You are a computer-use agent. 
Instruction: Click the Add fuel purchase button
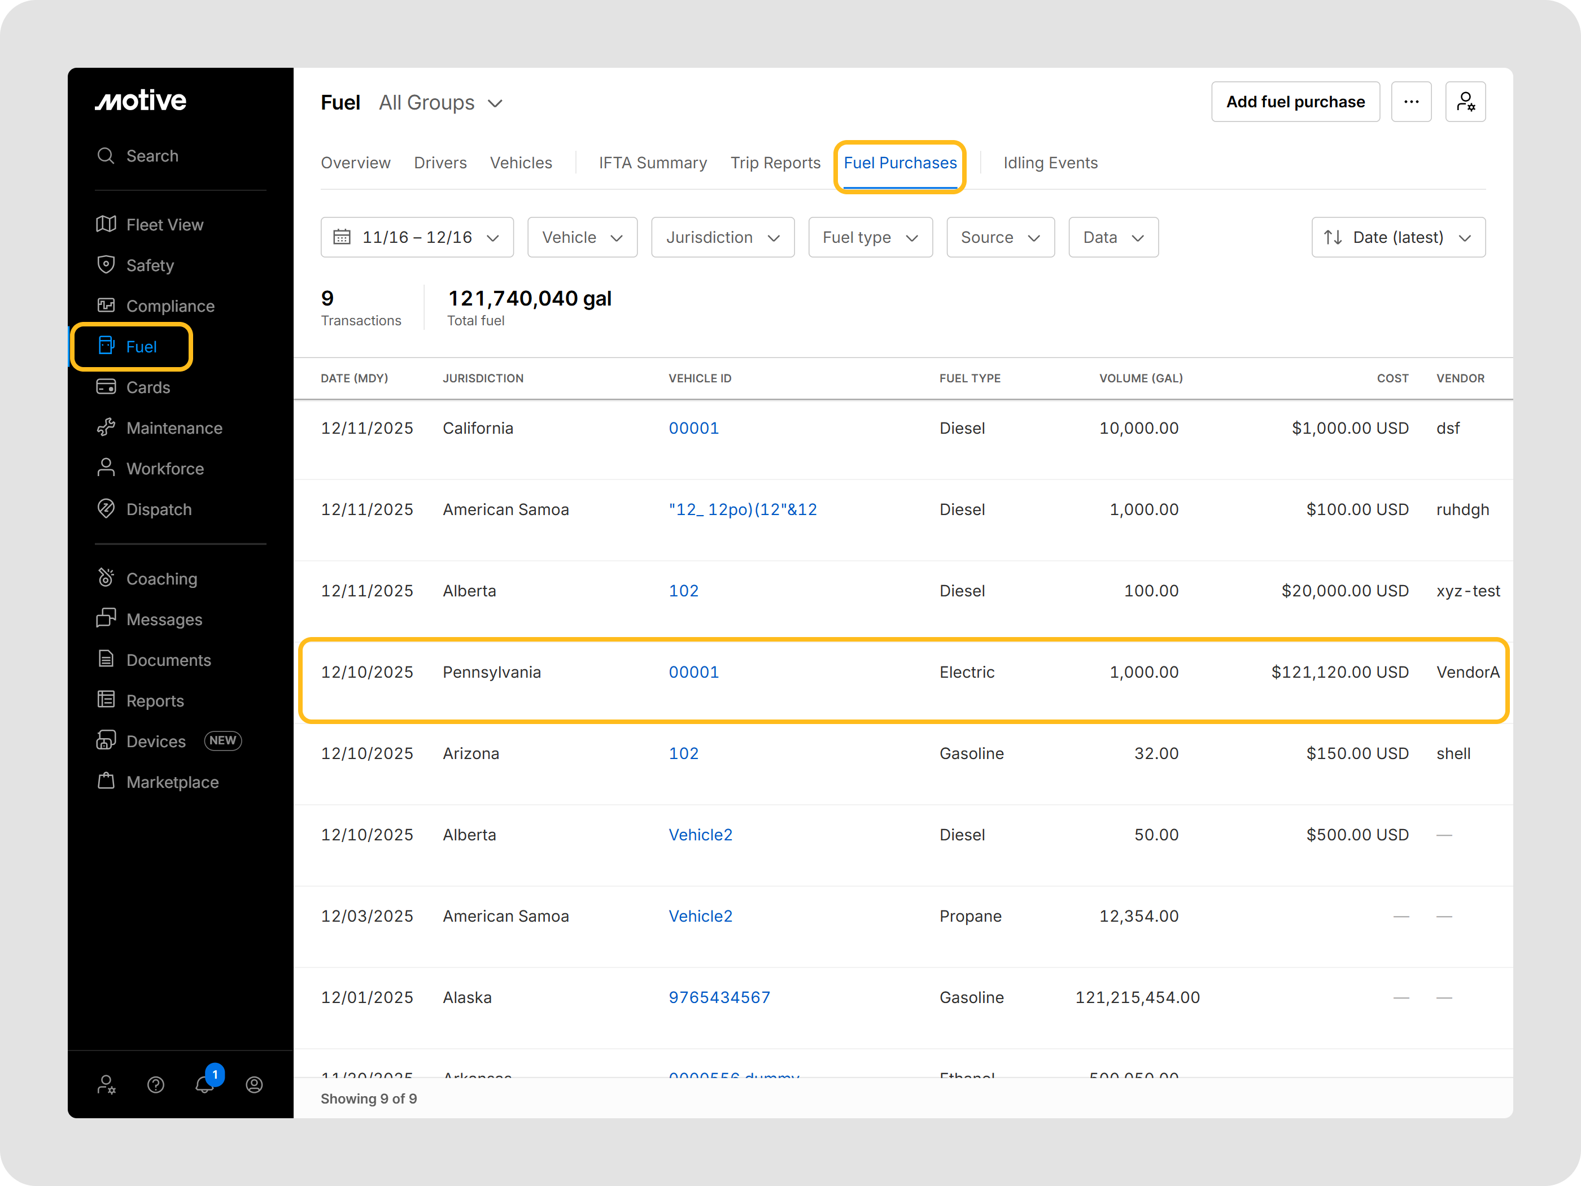pyautogui.click(x=1294, y=102)
